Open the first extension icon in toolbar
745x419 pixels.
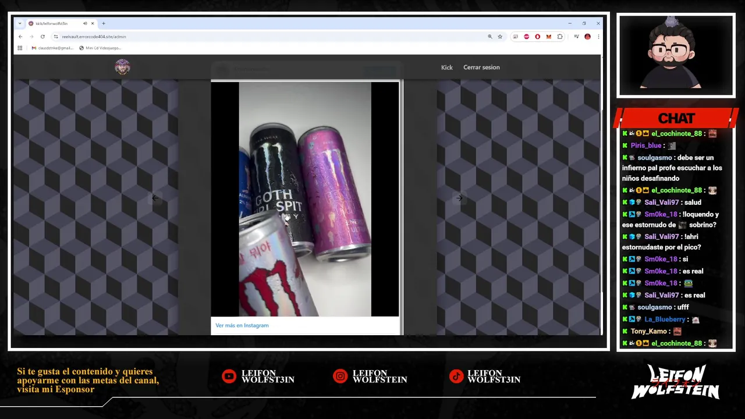[x=516, y=37]
